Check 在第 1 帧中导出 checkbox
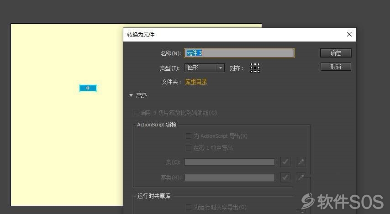The width and height of the screenshot is (390, 214). (x=189, y=148)
